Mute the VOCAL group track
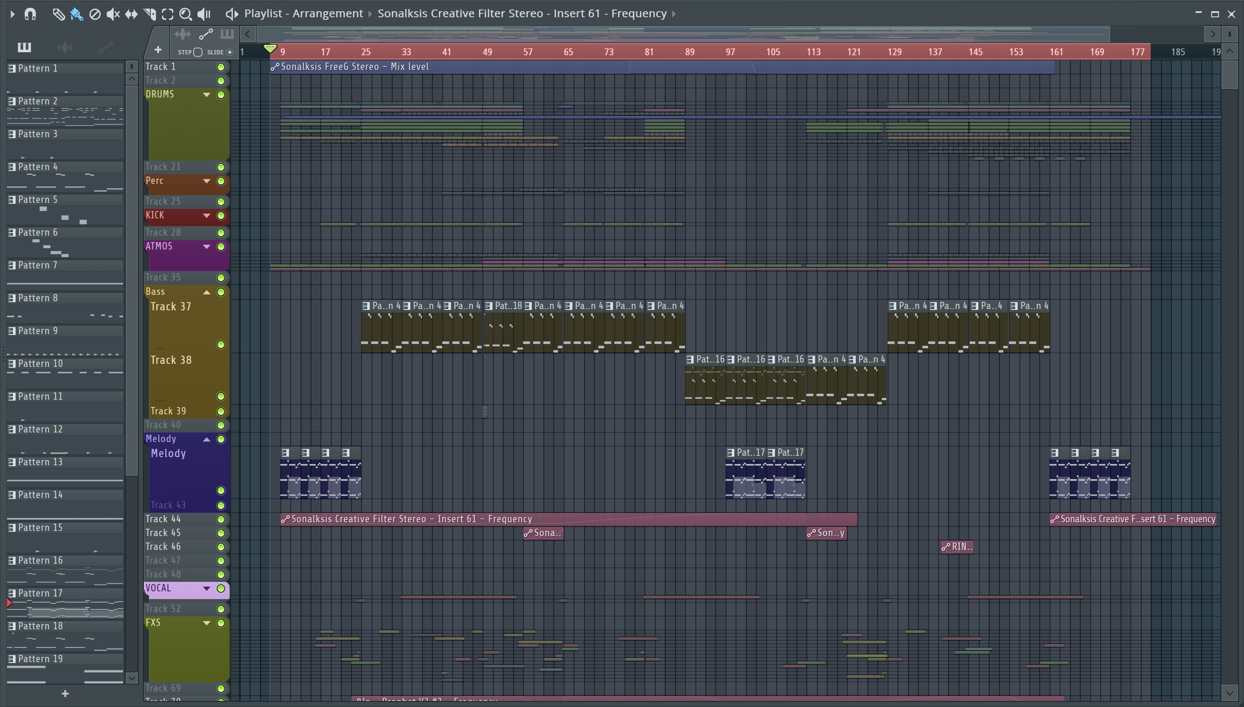 pyautogui.click(x=221, y=589)
